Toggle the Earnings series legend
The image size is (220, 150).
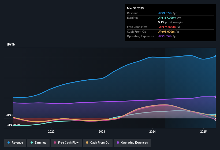click(x=38, y=143)
